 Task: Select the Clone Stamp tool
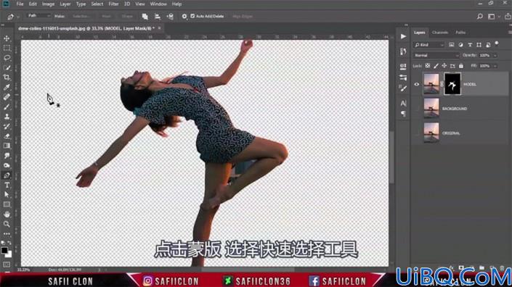(7, 117)
